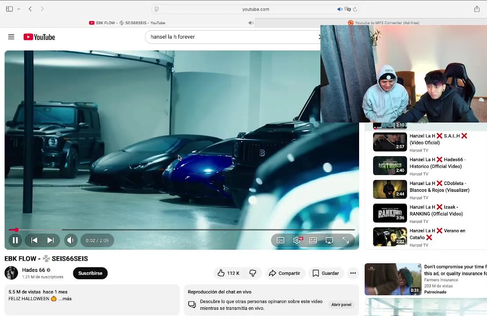
Task: Click the 0:02 / 2:09 time display
Action: click(97, 241)
